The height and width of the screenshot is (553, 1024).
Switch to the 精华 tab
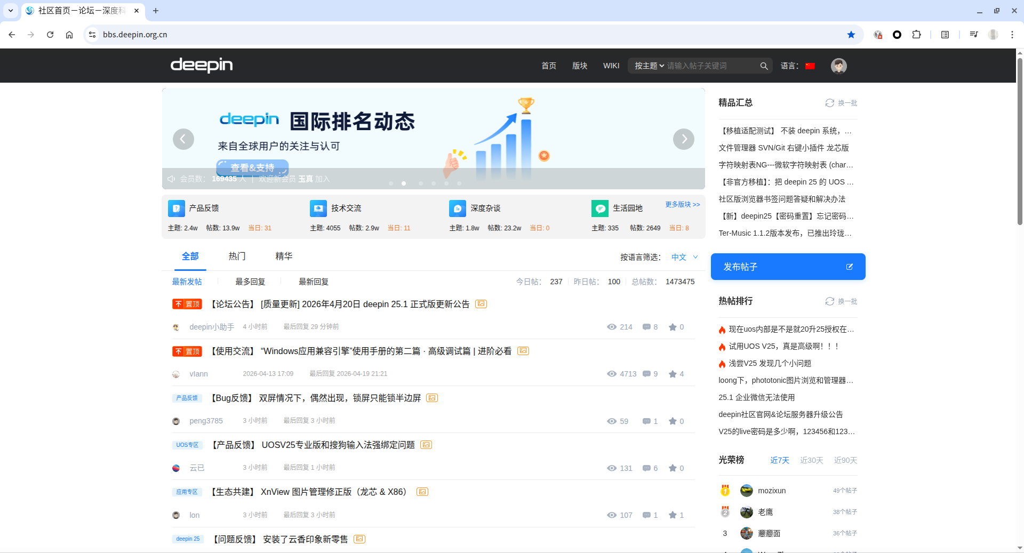point(284,256)
